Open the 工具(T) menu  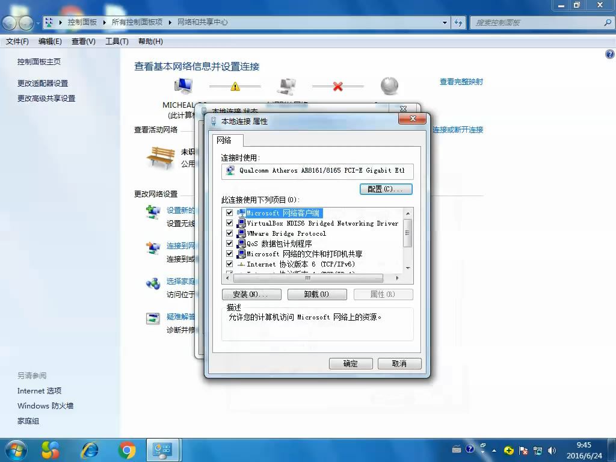[x=117, y=42]
